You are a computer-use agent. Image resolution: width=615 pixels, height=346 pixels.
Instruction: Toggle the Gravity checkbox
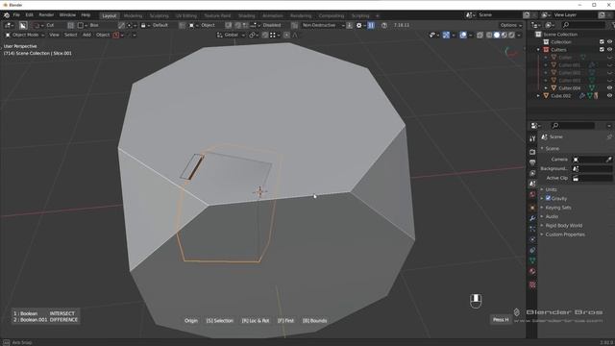click(548, 199)
